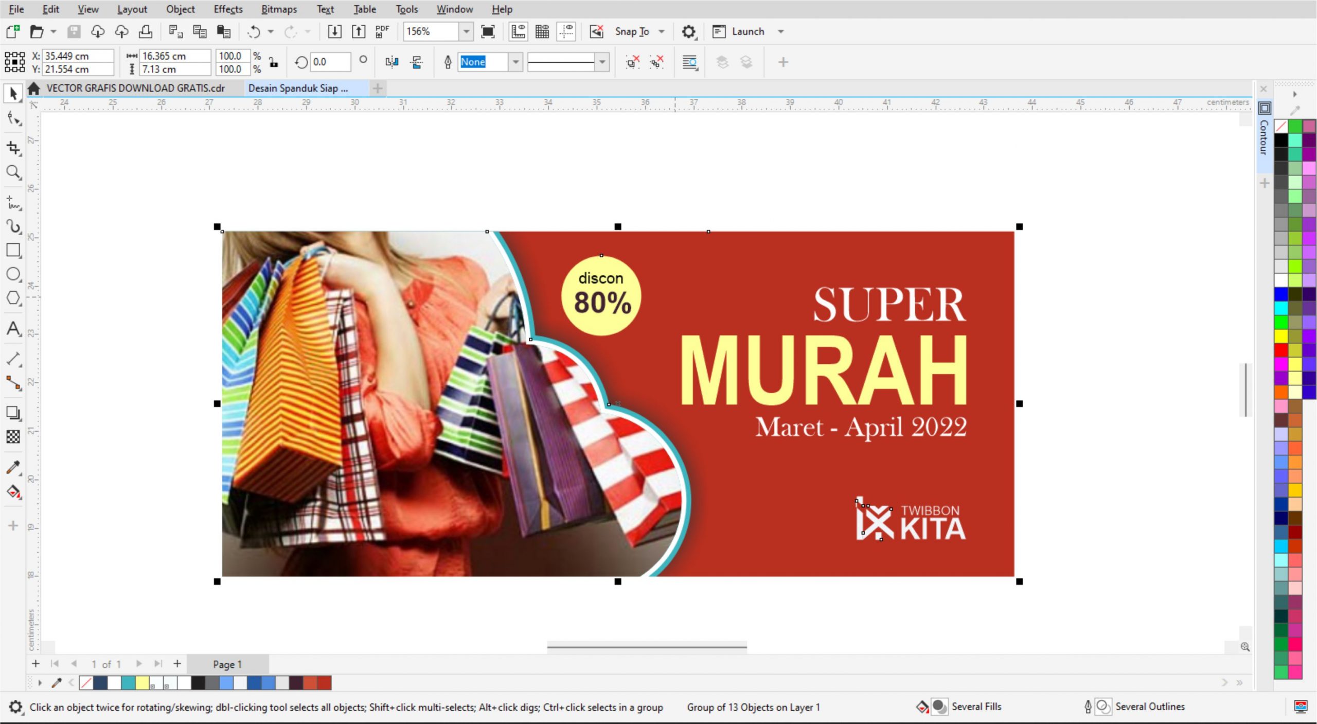The height and width of the screenshot is (724, 1317).
Task: Publish to PDF
Action: (382, 31)
